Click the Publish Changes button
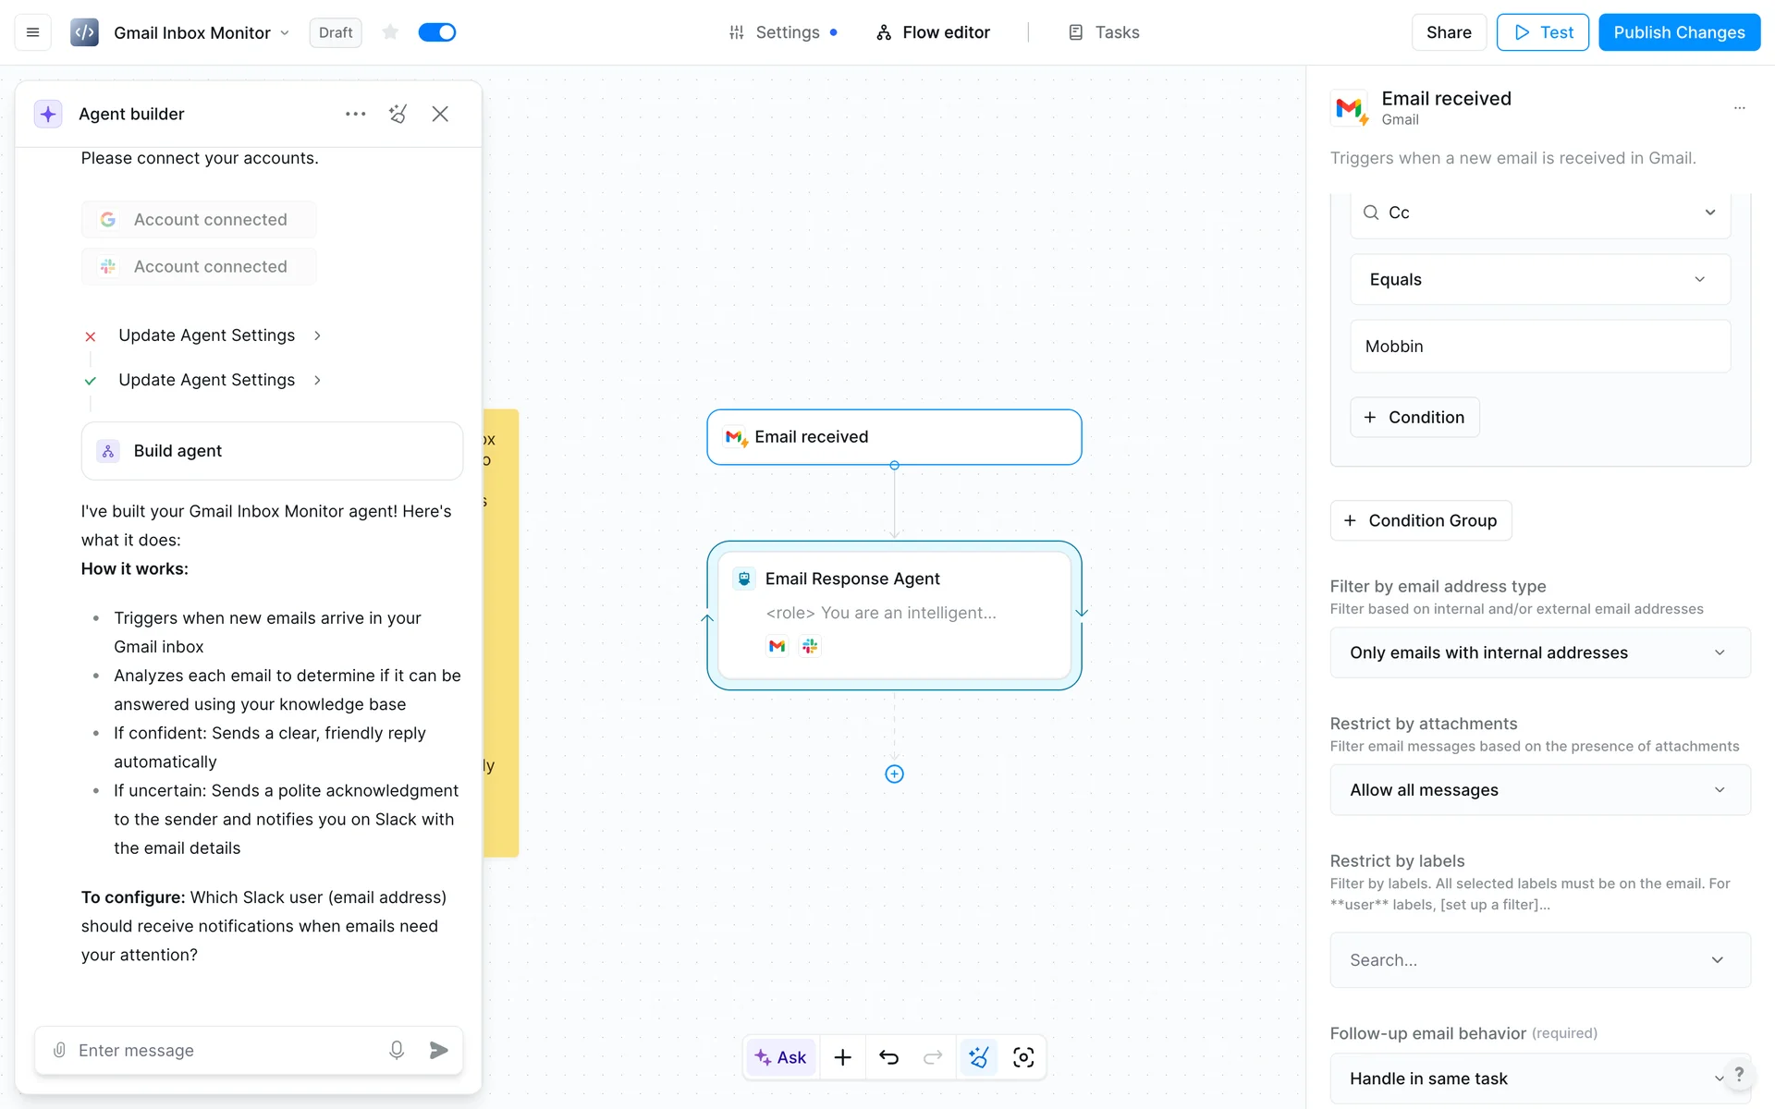 tap(1679, 32)
